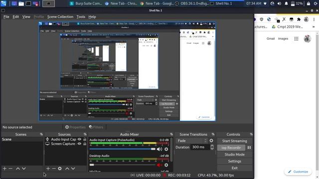Image resolution: width=319 pixels, height=179 pixels.
Task: Open the Google apps grid in Chrome
Action: 296,39
